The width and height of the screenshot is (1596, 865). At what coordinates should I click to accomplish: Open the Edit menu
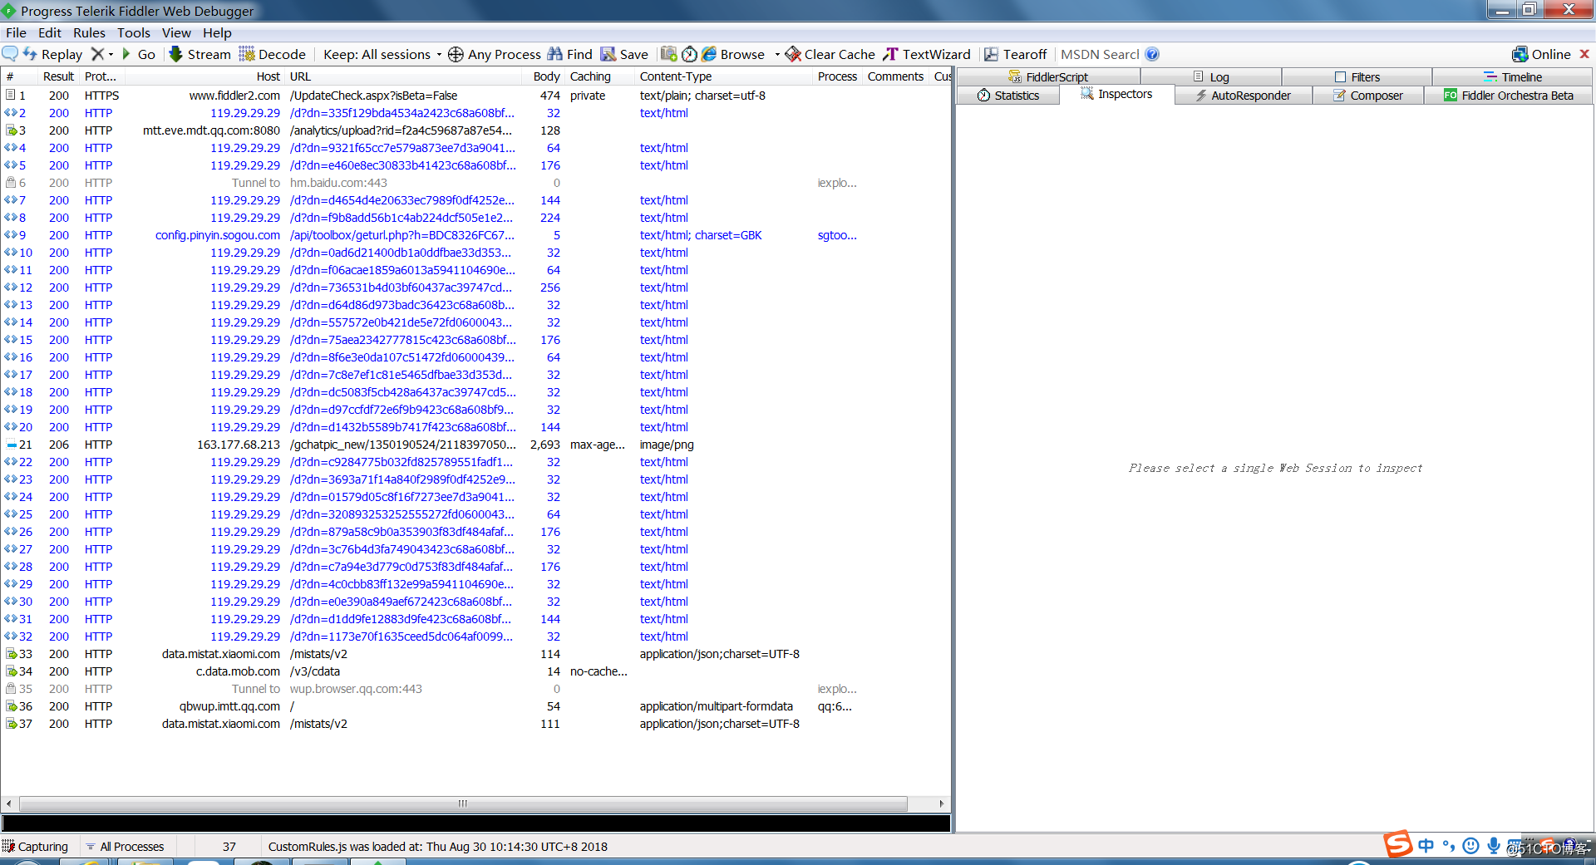click(50, 32)
